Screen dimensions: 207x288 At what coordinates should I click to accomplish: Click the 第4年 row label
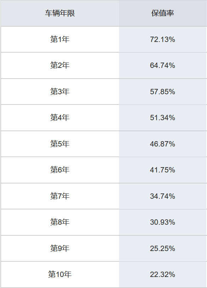click(x=60, y=118)
